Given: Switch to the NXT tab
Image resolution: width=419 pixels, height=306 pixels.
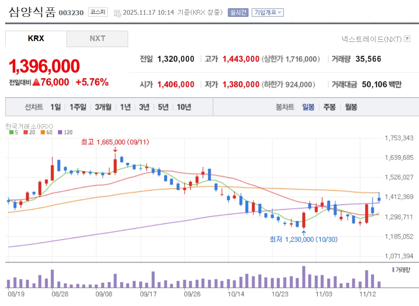Looking at the screenshot, I should 97,39.
